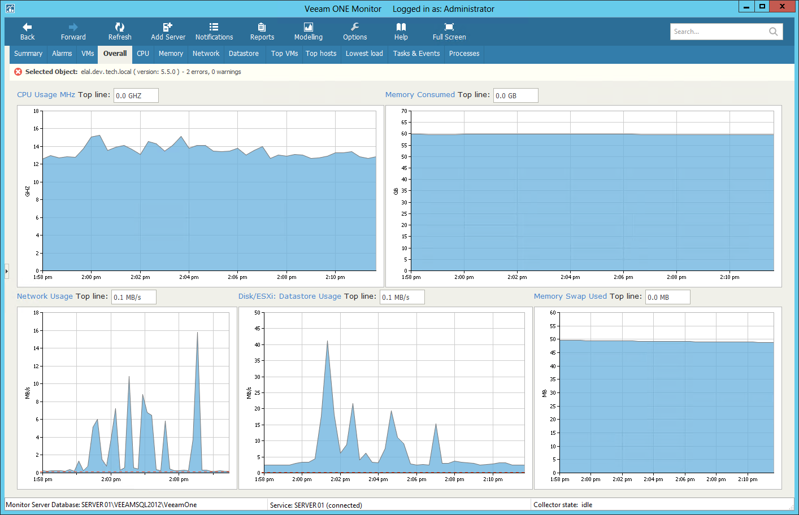Click the CPU Usage MHz chart link
This screenshot has width=799, height=515.
point(46,95)
